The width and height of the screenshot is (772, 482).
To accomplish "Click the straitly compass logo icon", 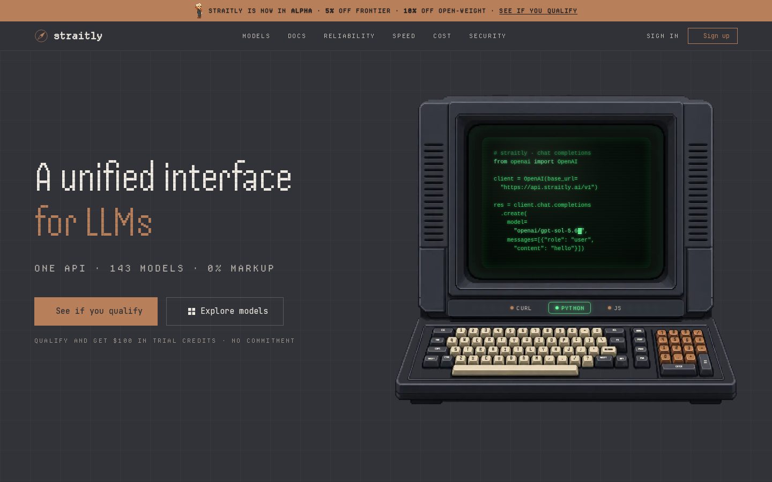I will coord(41,36).
